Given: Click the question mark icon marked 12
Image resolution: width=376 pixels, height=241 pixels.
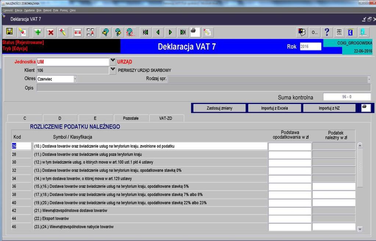Looking at the screenshot, I should [130, 32].
